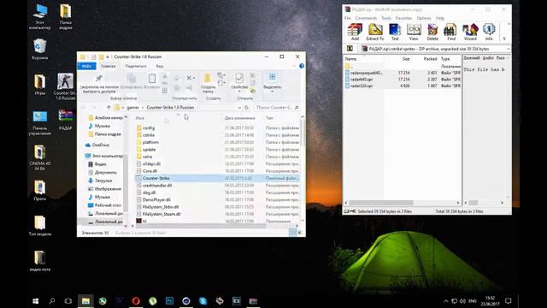Image resolution: width=547 pixels, height=308 pixels.
Task: Click the Select (Выделить) ribbon icon
Action: click(x=272, y=77)
